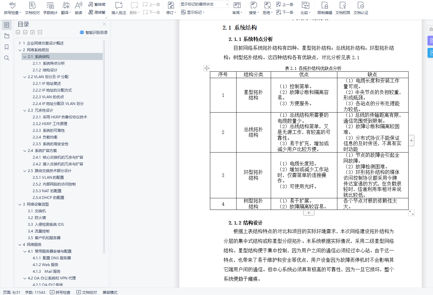Jump to 2.3.2 HSRP 工作原理 in outline
The image size is (433, 295).
pyautogui.click(x=50, y=124)
